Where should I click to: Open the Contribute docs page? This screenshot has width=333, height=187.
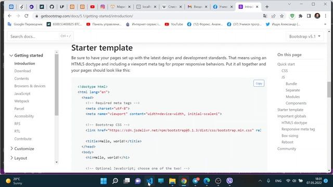point(23,139)
